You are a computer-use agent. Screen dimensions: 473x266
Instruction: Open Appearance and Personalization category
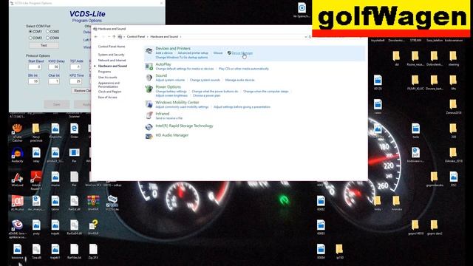click(x=109, y=85)
